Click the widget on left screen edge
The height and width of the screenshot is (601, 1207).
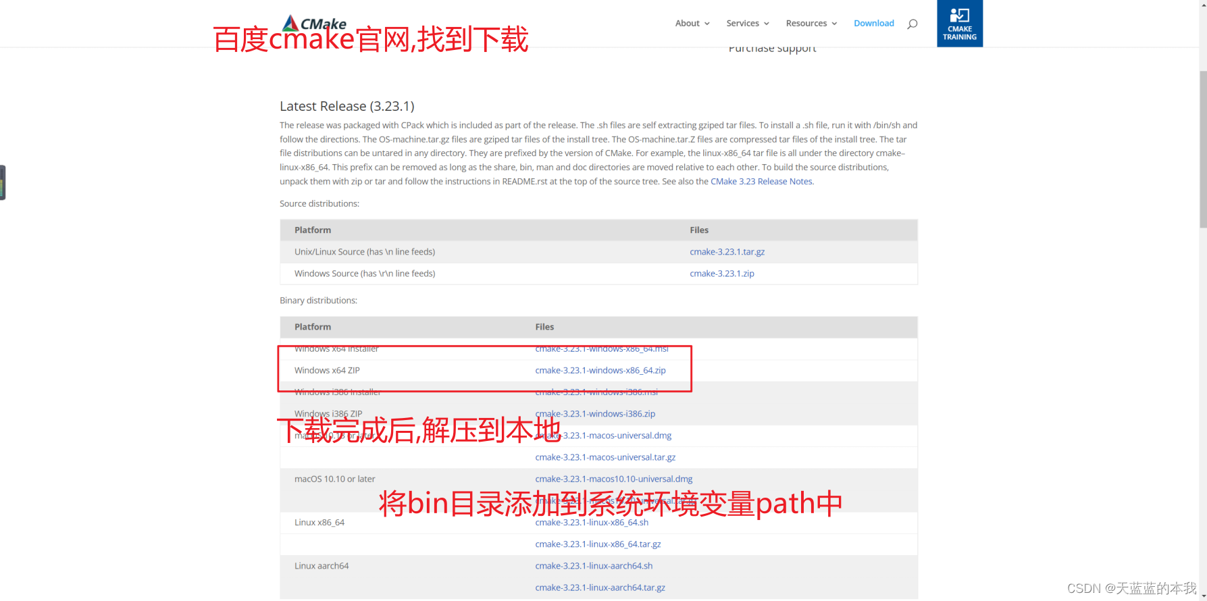[3, 182]
